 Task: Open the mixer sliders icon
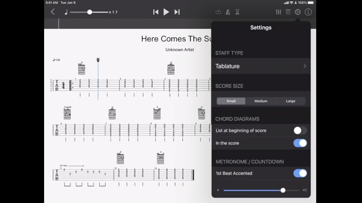point(279,12)
